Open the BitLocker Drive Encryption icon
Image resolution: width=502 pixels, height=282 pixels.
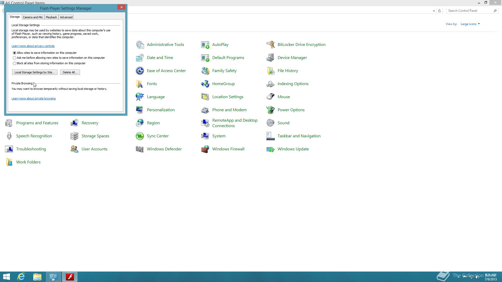pos(271,45)
